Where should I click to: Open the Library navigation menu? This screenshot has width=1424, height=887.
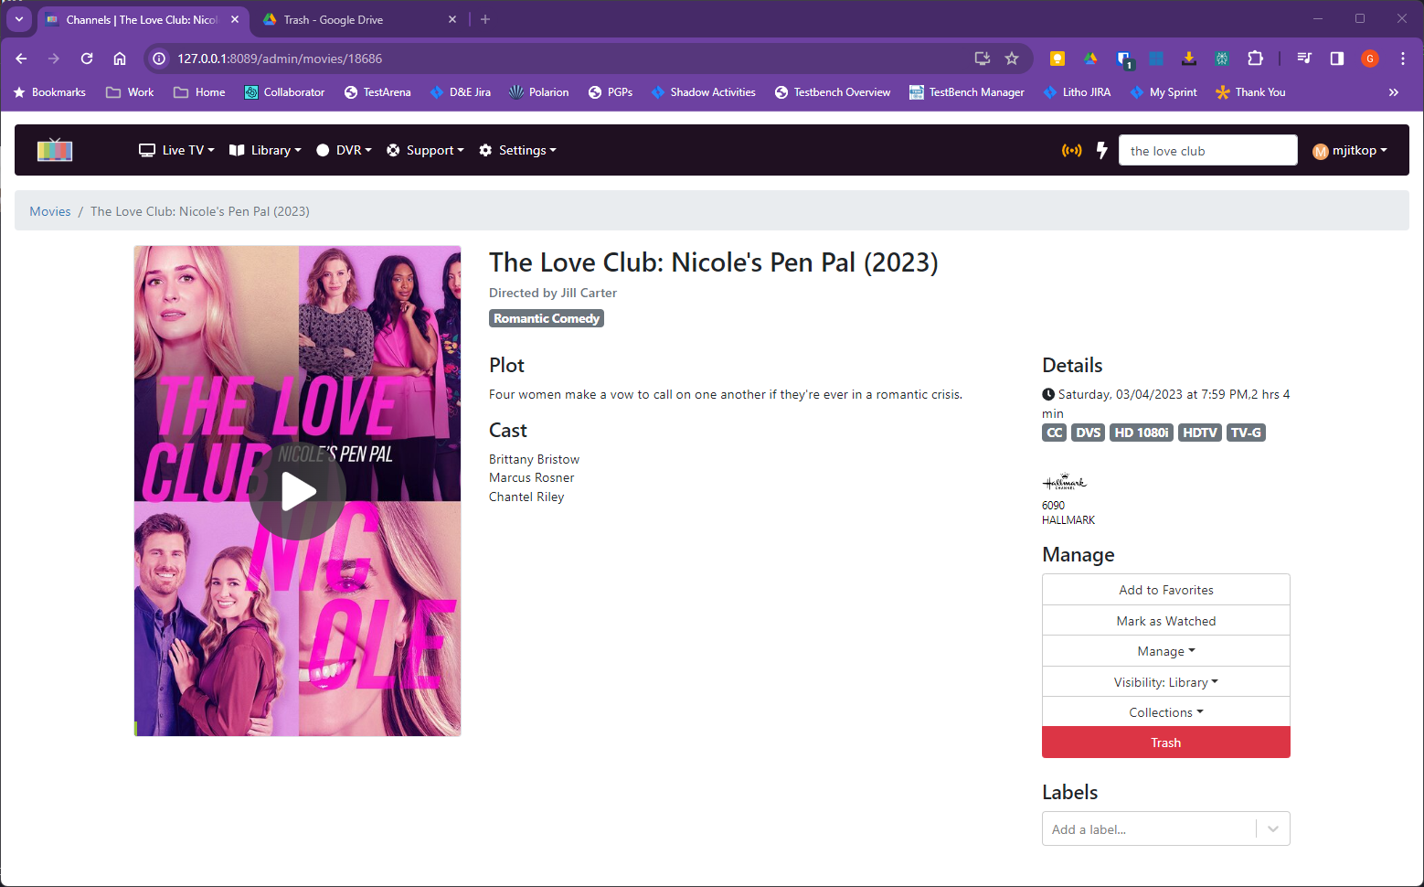tap(265, 150)
